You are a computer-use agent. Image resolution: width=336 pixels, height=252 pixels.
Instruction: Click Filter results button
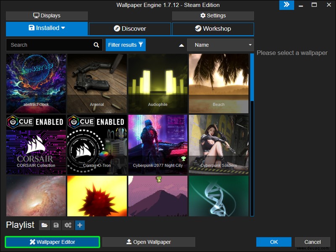126,45
